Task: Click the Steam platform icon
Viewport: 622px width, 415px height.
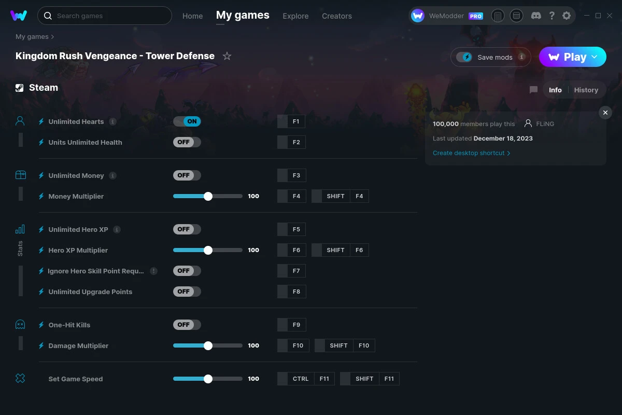Action: click(x=20, y=88)
